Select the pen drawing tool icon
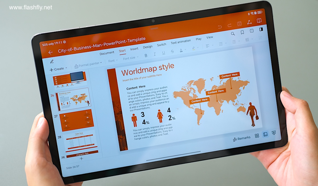 [52, 61]
